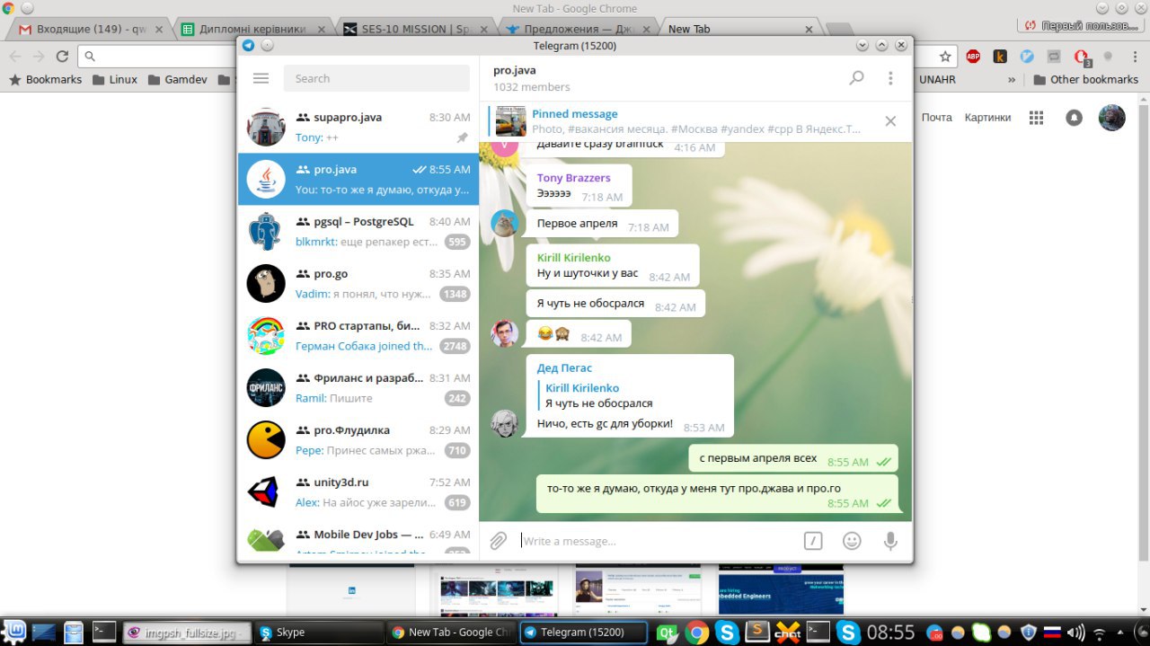Click the cat avatar beside Первое апреля
The height and width of the screenshot is (646, 1150).
tap(505, 223)
